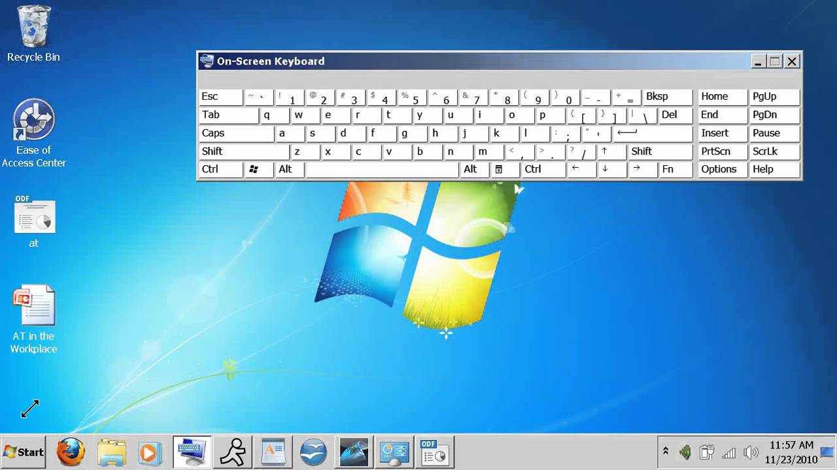This screenshot has width=837, height=470.
Task: Click the 5 / percent key
Action: (413, 97)
